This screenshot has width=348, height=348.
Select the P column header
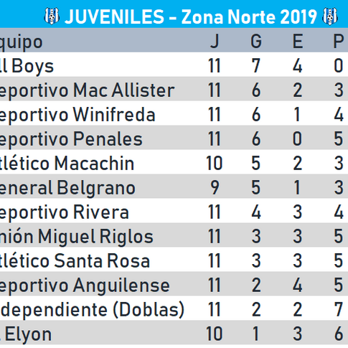339,41
